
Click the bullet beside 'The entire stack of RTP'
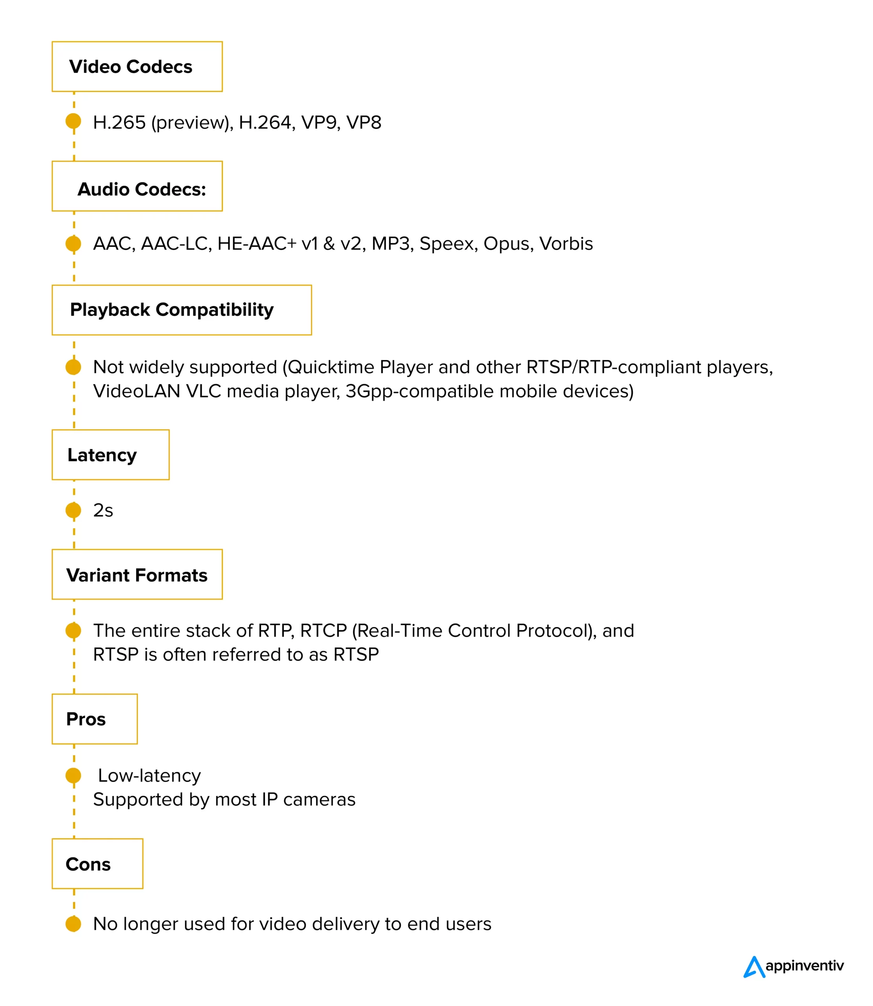point(73,630)
